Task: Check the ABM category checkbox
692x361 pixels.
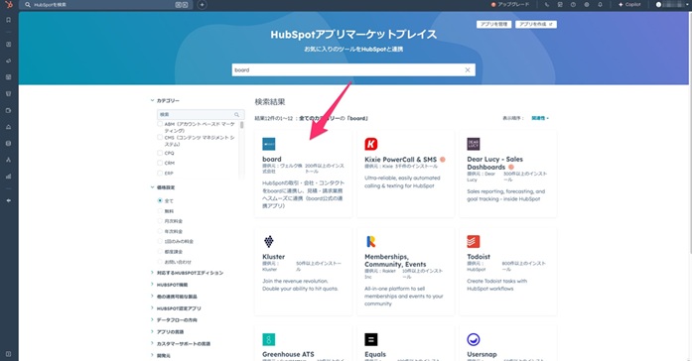Action: [160, 124]
